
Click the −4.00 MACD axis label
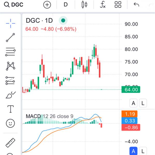pos(131,142)
